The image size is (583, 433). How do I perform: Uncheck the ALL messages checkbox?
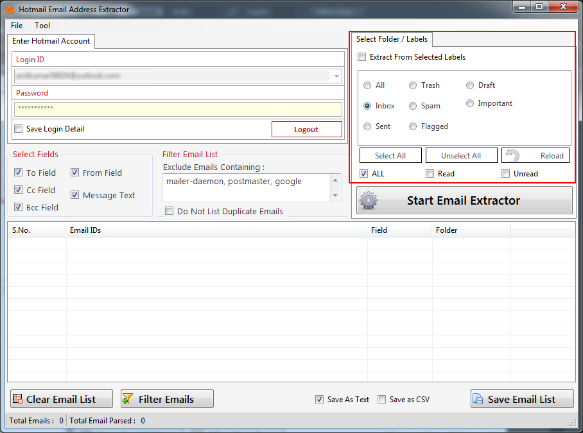click(x=363, y=173)
